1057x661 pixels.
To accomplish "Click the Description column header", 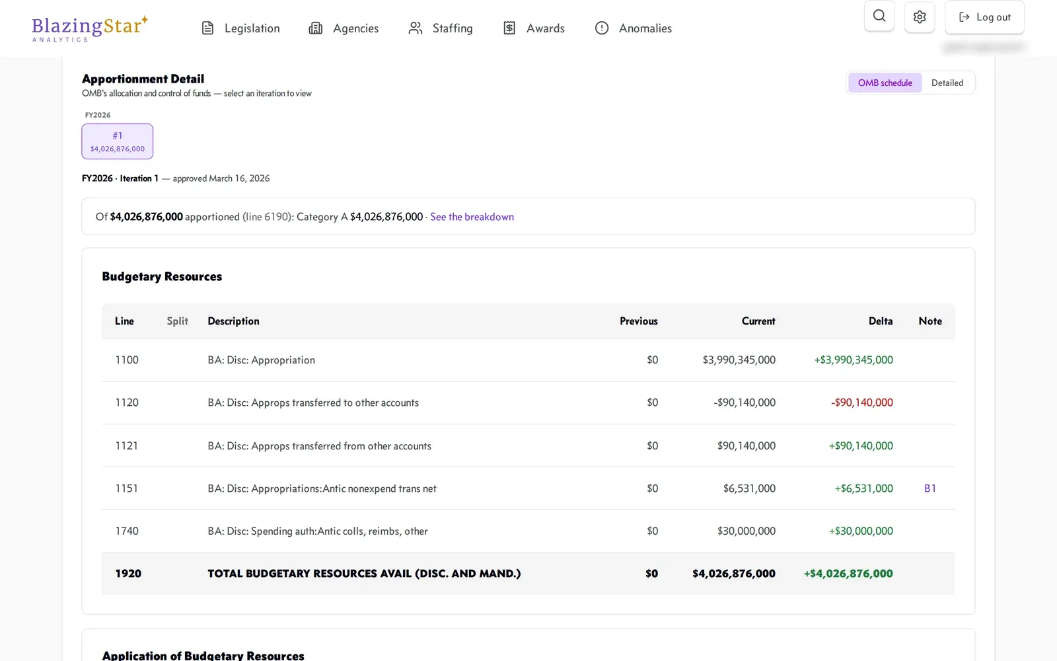I will (x=233, y=321).
